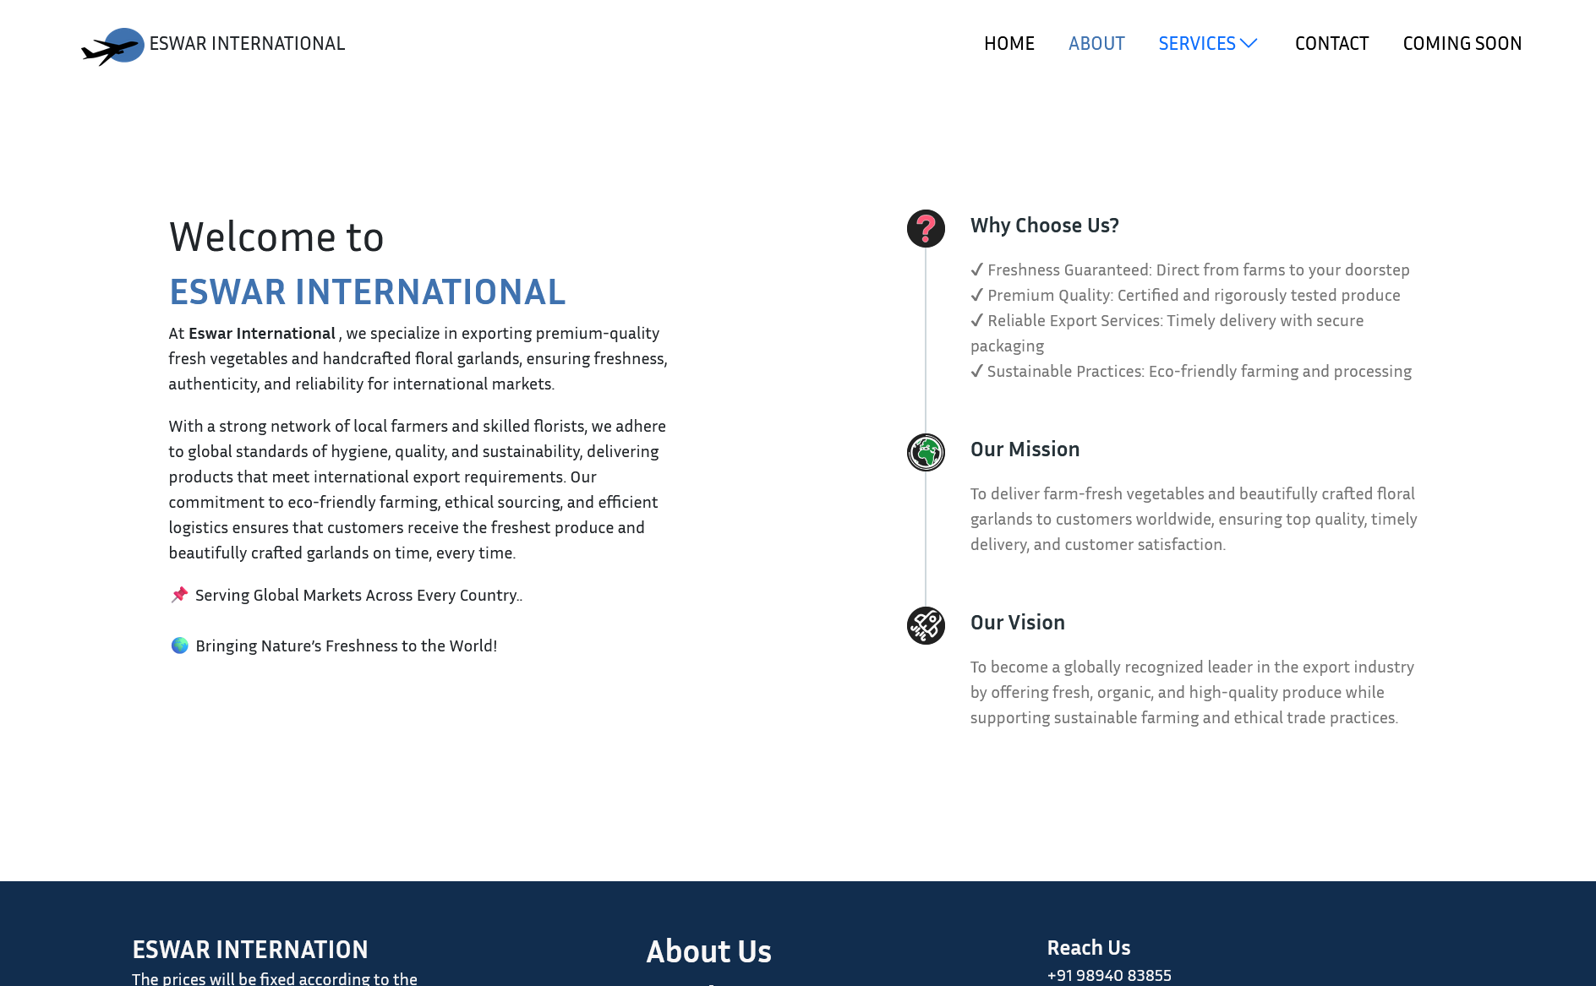Viewport: 1596px width, 986px height.
Task: Click the red pushpin icon before Serving Global Markets
Action: point(178,595)
